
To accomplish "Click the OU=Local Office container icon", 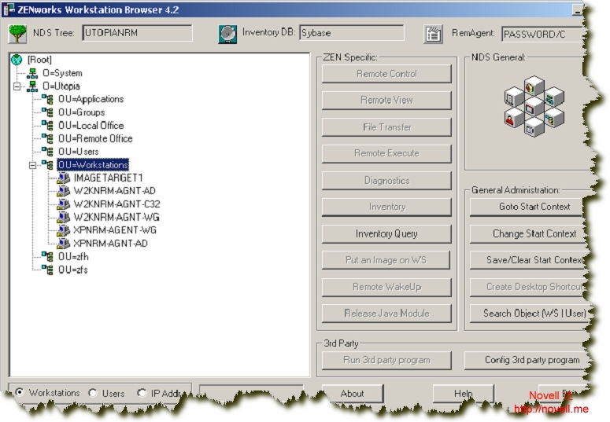I will click(x=47, y=126).
